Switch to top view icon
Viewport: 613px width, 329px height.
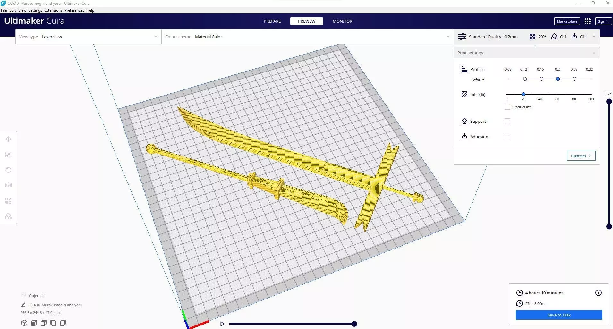(44, 323)
